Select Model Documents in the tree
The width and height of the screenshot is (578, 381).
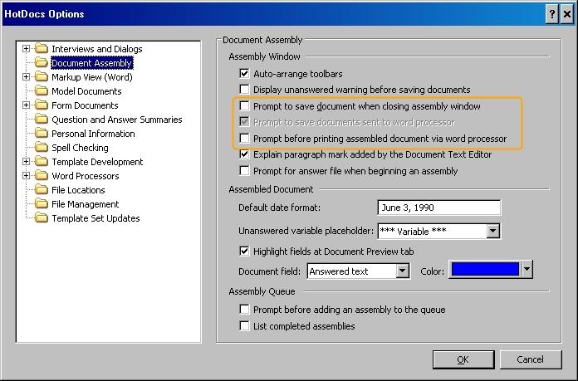[86, 91]
